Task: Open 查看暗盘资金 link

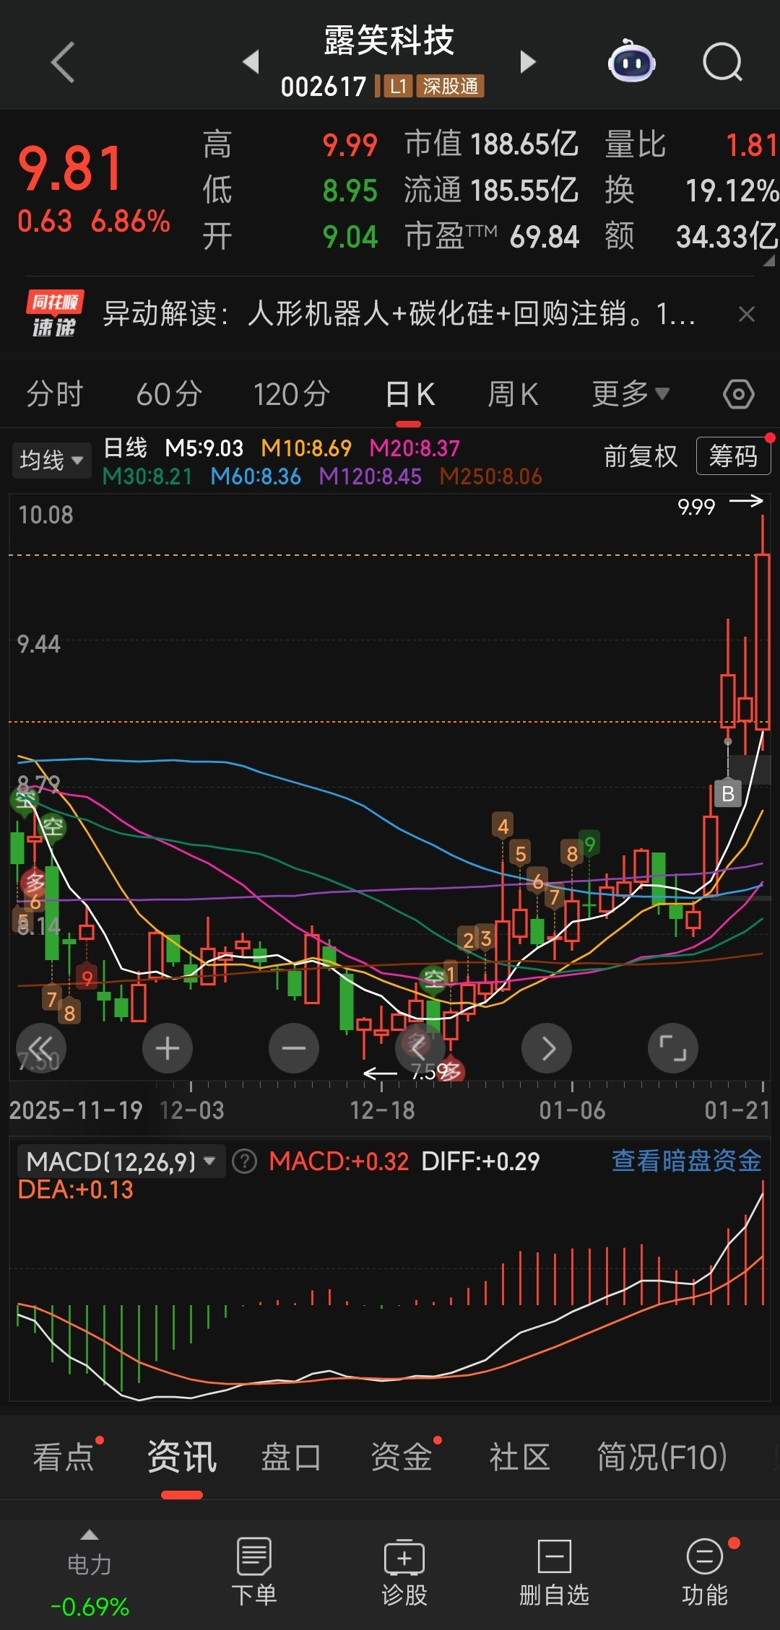Action: tap(686, 1161)
